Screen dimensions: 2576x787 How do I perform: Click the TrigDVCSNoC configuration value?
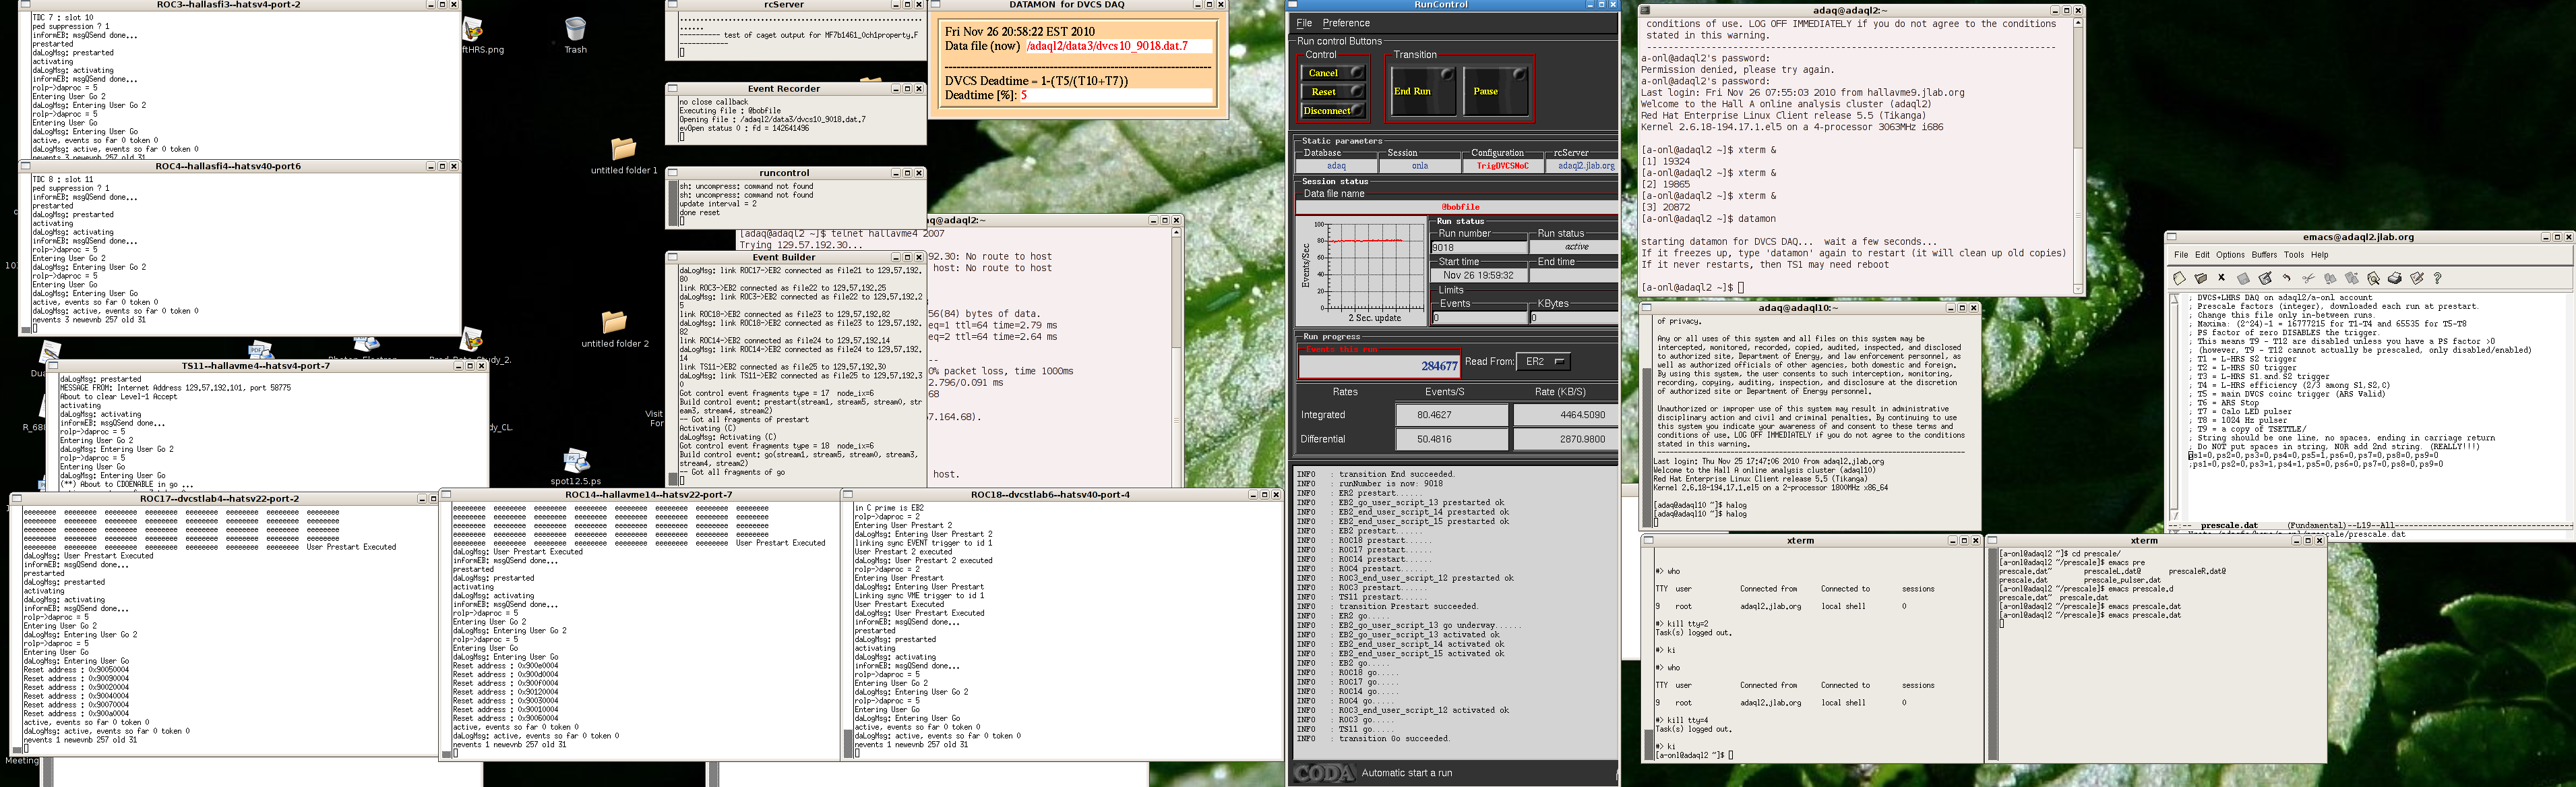click(1503, 166)
